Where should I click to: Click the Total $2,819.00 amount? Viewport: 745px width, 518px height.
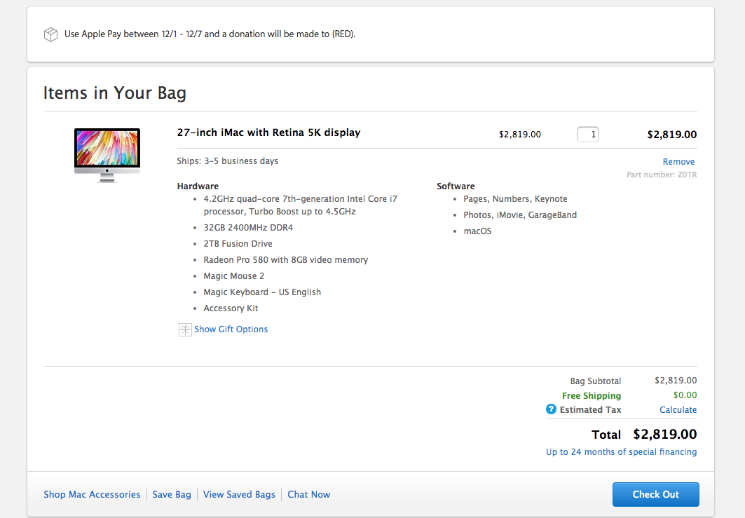664,435
